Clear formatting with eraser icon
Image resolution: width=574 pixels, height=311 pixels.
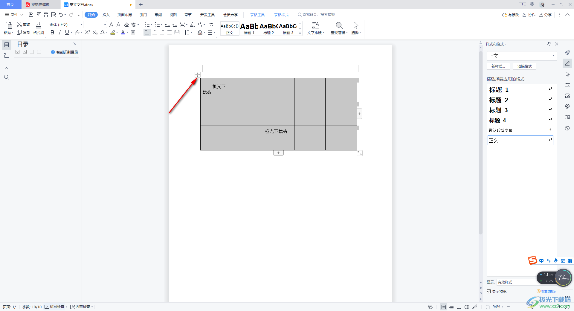[126, 25]
